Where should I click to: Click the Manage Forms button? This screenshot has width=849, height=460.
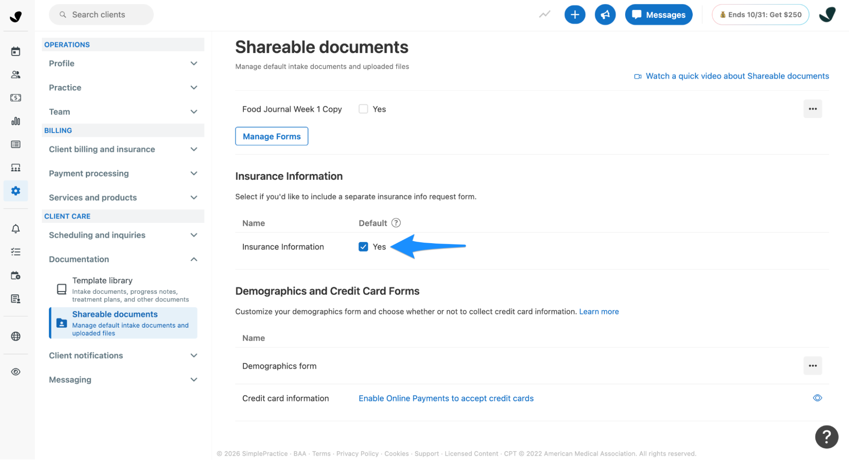[x=272, y=136]
